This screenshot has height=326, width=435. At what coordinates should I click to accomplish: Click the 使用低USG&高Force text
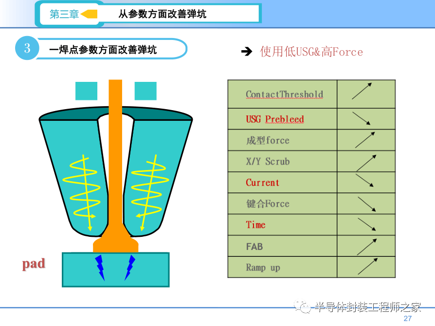[x=311, y=52]
